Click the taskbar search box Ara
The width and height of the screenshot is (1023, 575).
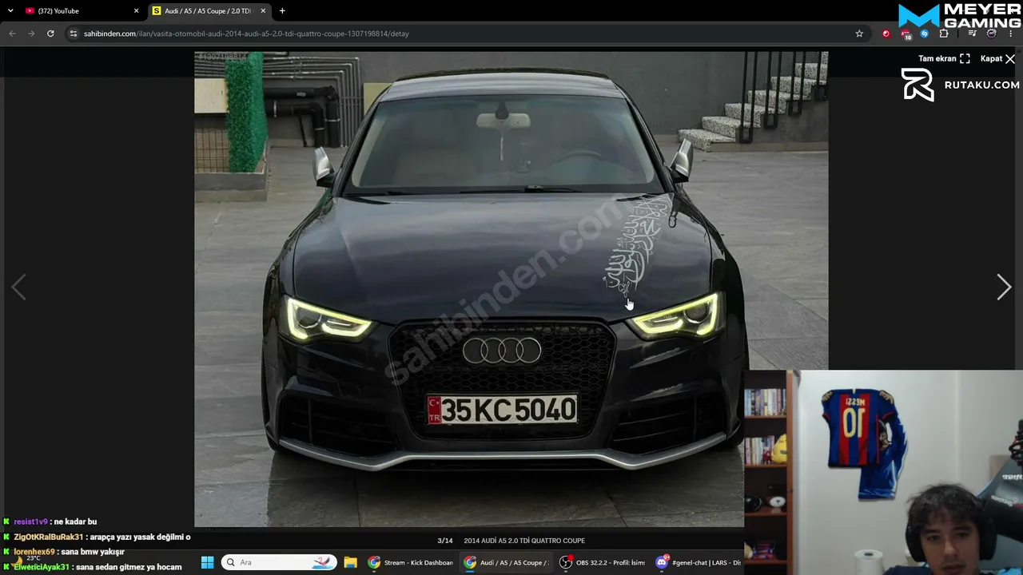point(280,562)
